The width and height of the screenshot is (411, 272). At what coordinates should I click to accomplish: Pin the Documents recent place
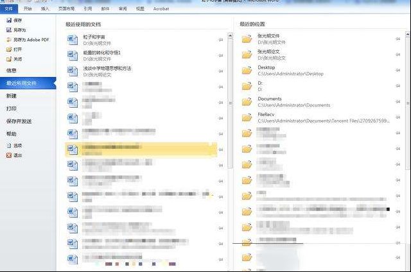398,101
